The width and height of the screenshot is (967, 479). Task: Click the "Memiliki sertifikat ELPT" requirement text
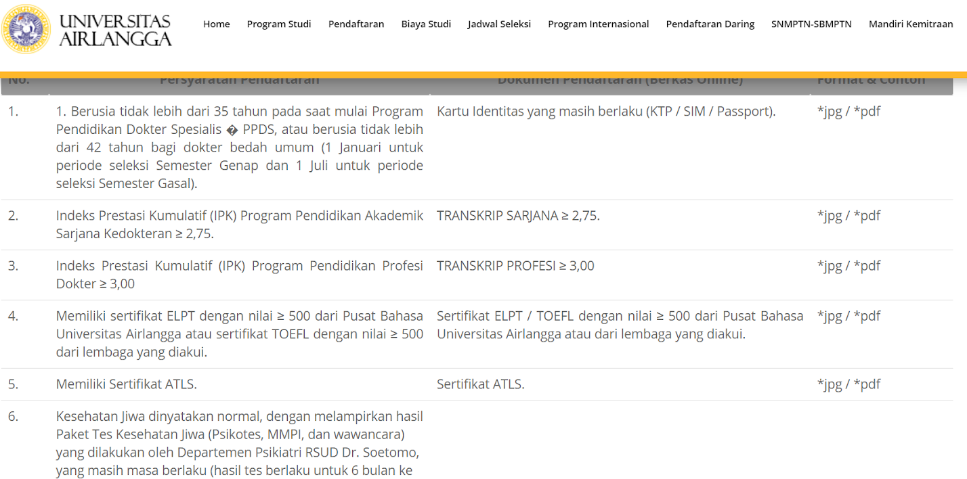point(240,334)
